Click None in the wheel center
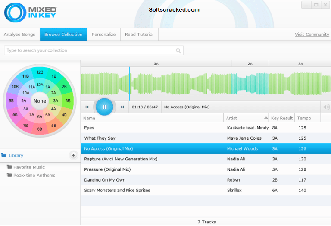The height and width of the screenshot is (226, 331). point(40,101)
